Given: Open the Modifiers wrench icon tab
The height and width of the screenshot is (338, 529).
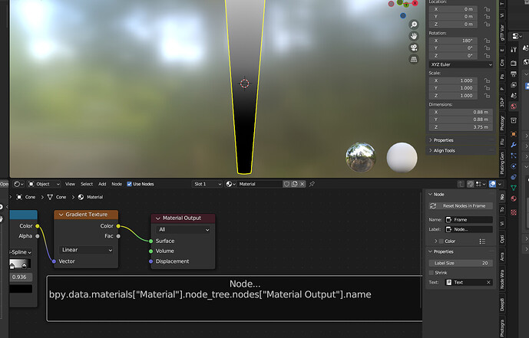Looking at the screenshot, I should (x=514, y=145).
